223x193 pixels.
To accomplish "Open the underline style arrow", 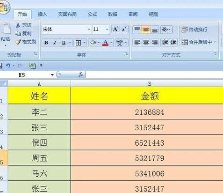I will (x=70, y=43).
